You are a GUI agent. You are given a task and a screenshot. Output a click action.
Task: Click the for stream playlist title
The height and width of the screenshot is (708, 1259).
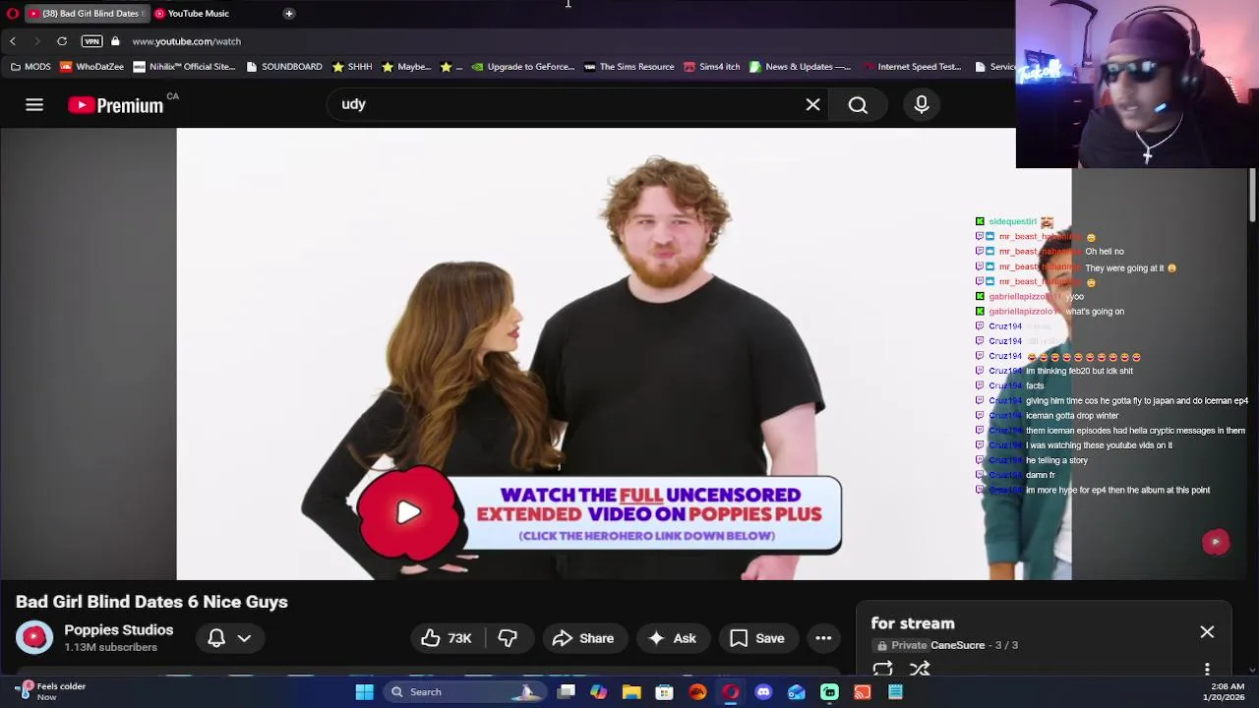coord(913,623)
